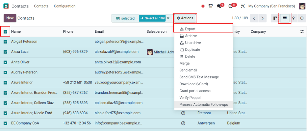Open the activities clock icon in navbar

tap(231, 6)
